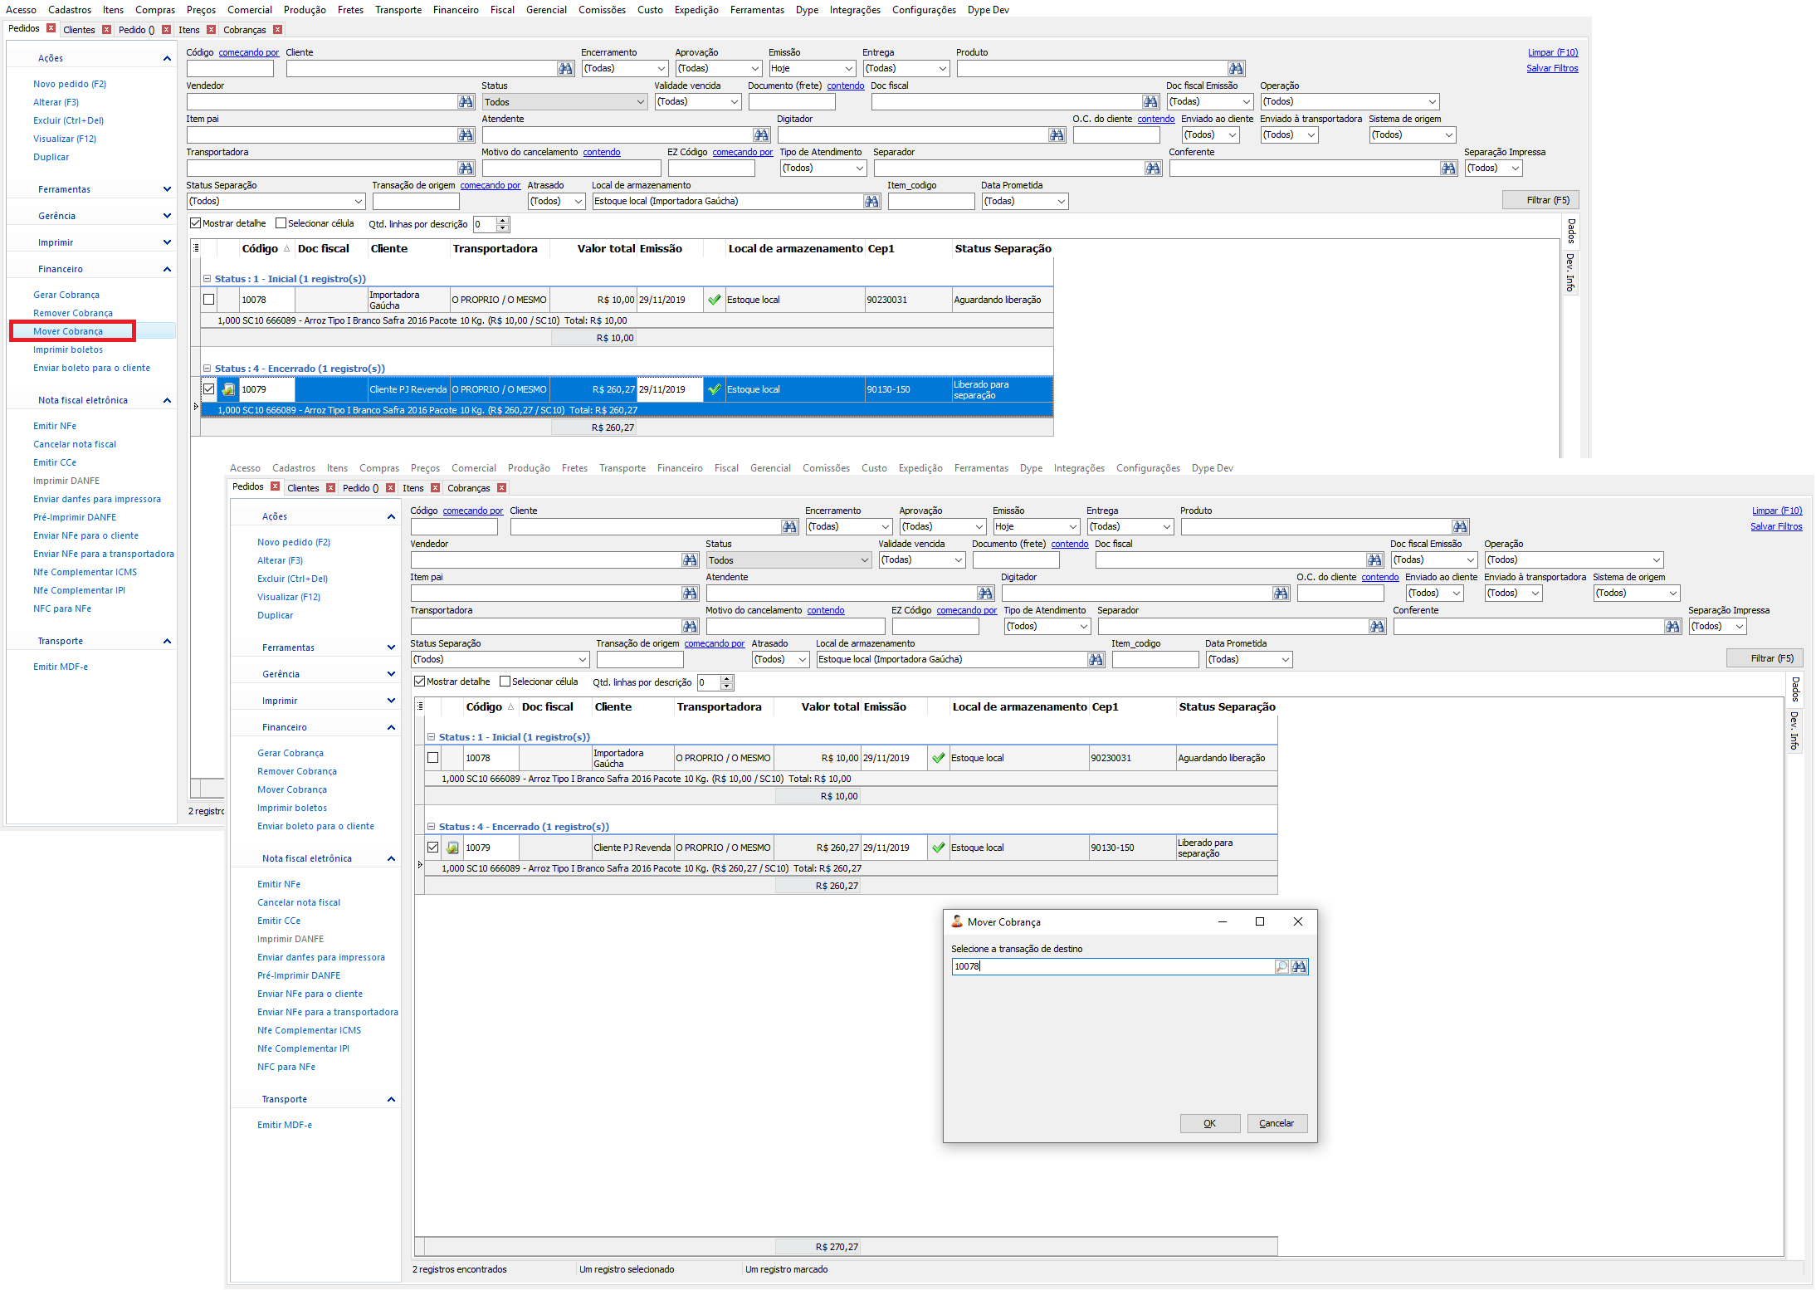The image size is (1816, 1290).
Task: Open Atendente lookup binoculars in upper window
Action: pos(761,135)
